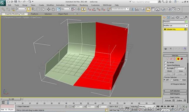
Task: Activate Polygon sub-object selection mode
Action: (178, 59)
